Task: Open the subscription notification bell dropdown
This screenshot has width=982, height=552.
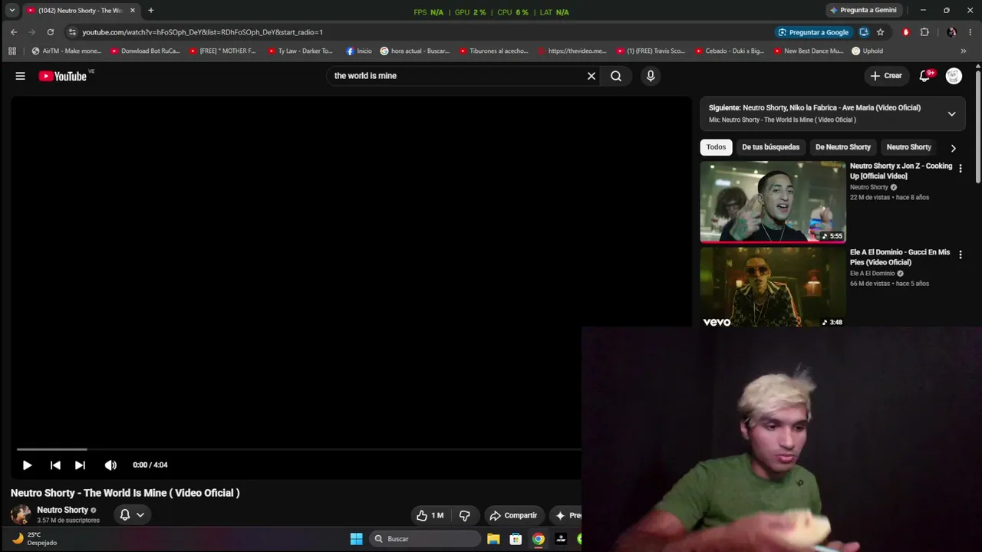Action: coord(132,515)
